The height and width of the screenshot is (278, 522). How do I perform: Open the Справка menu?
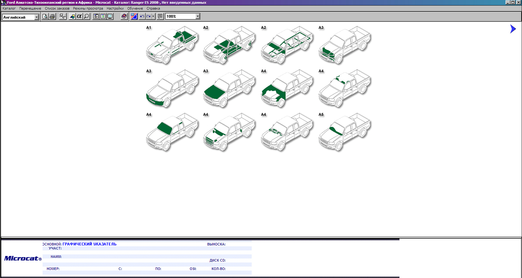153,8
